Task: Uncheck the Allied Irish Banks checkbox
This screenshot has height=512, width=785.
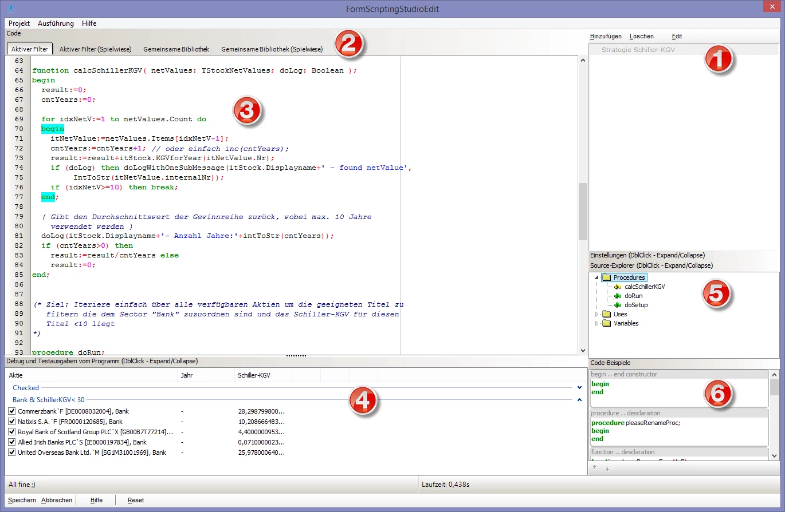Action: 12,442
